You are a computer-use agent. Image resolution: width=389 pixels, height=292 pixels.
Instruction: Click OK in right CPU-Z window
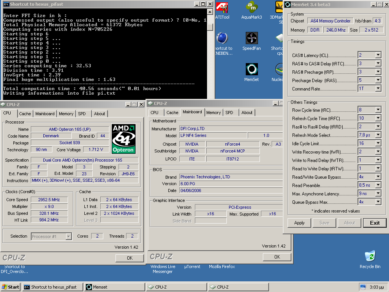pyautogui.click(x=277, y=257)
